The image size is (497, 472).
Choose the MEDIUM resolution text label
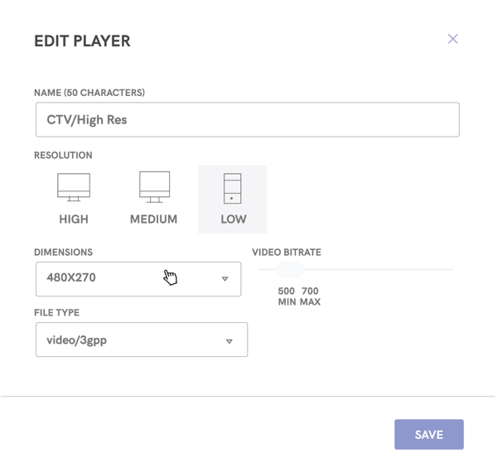(153, 219)
